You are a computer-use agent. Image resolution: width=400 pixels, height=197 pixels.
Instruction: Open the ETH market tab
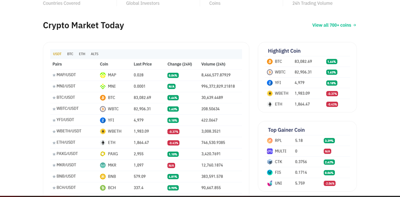(82, 54)
